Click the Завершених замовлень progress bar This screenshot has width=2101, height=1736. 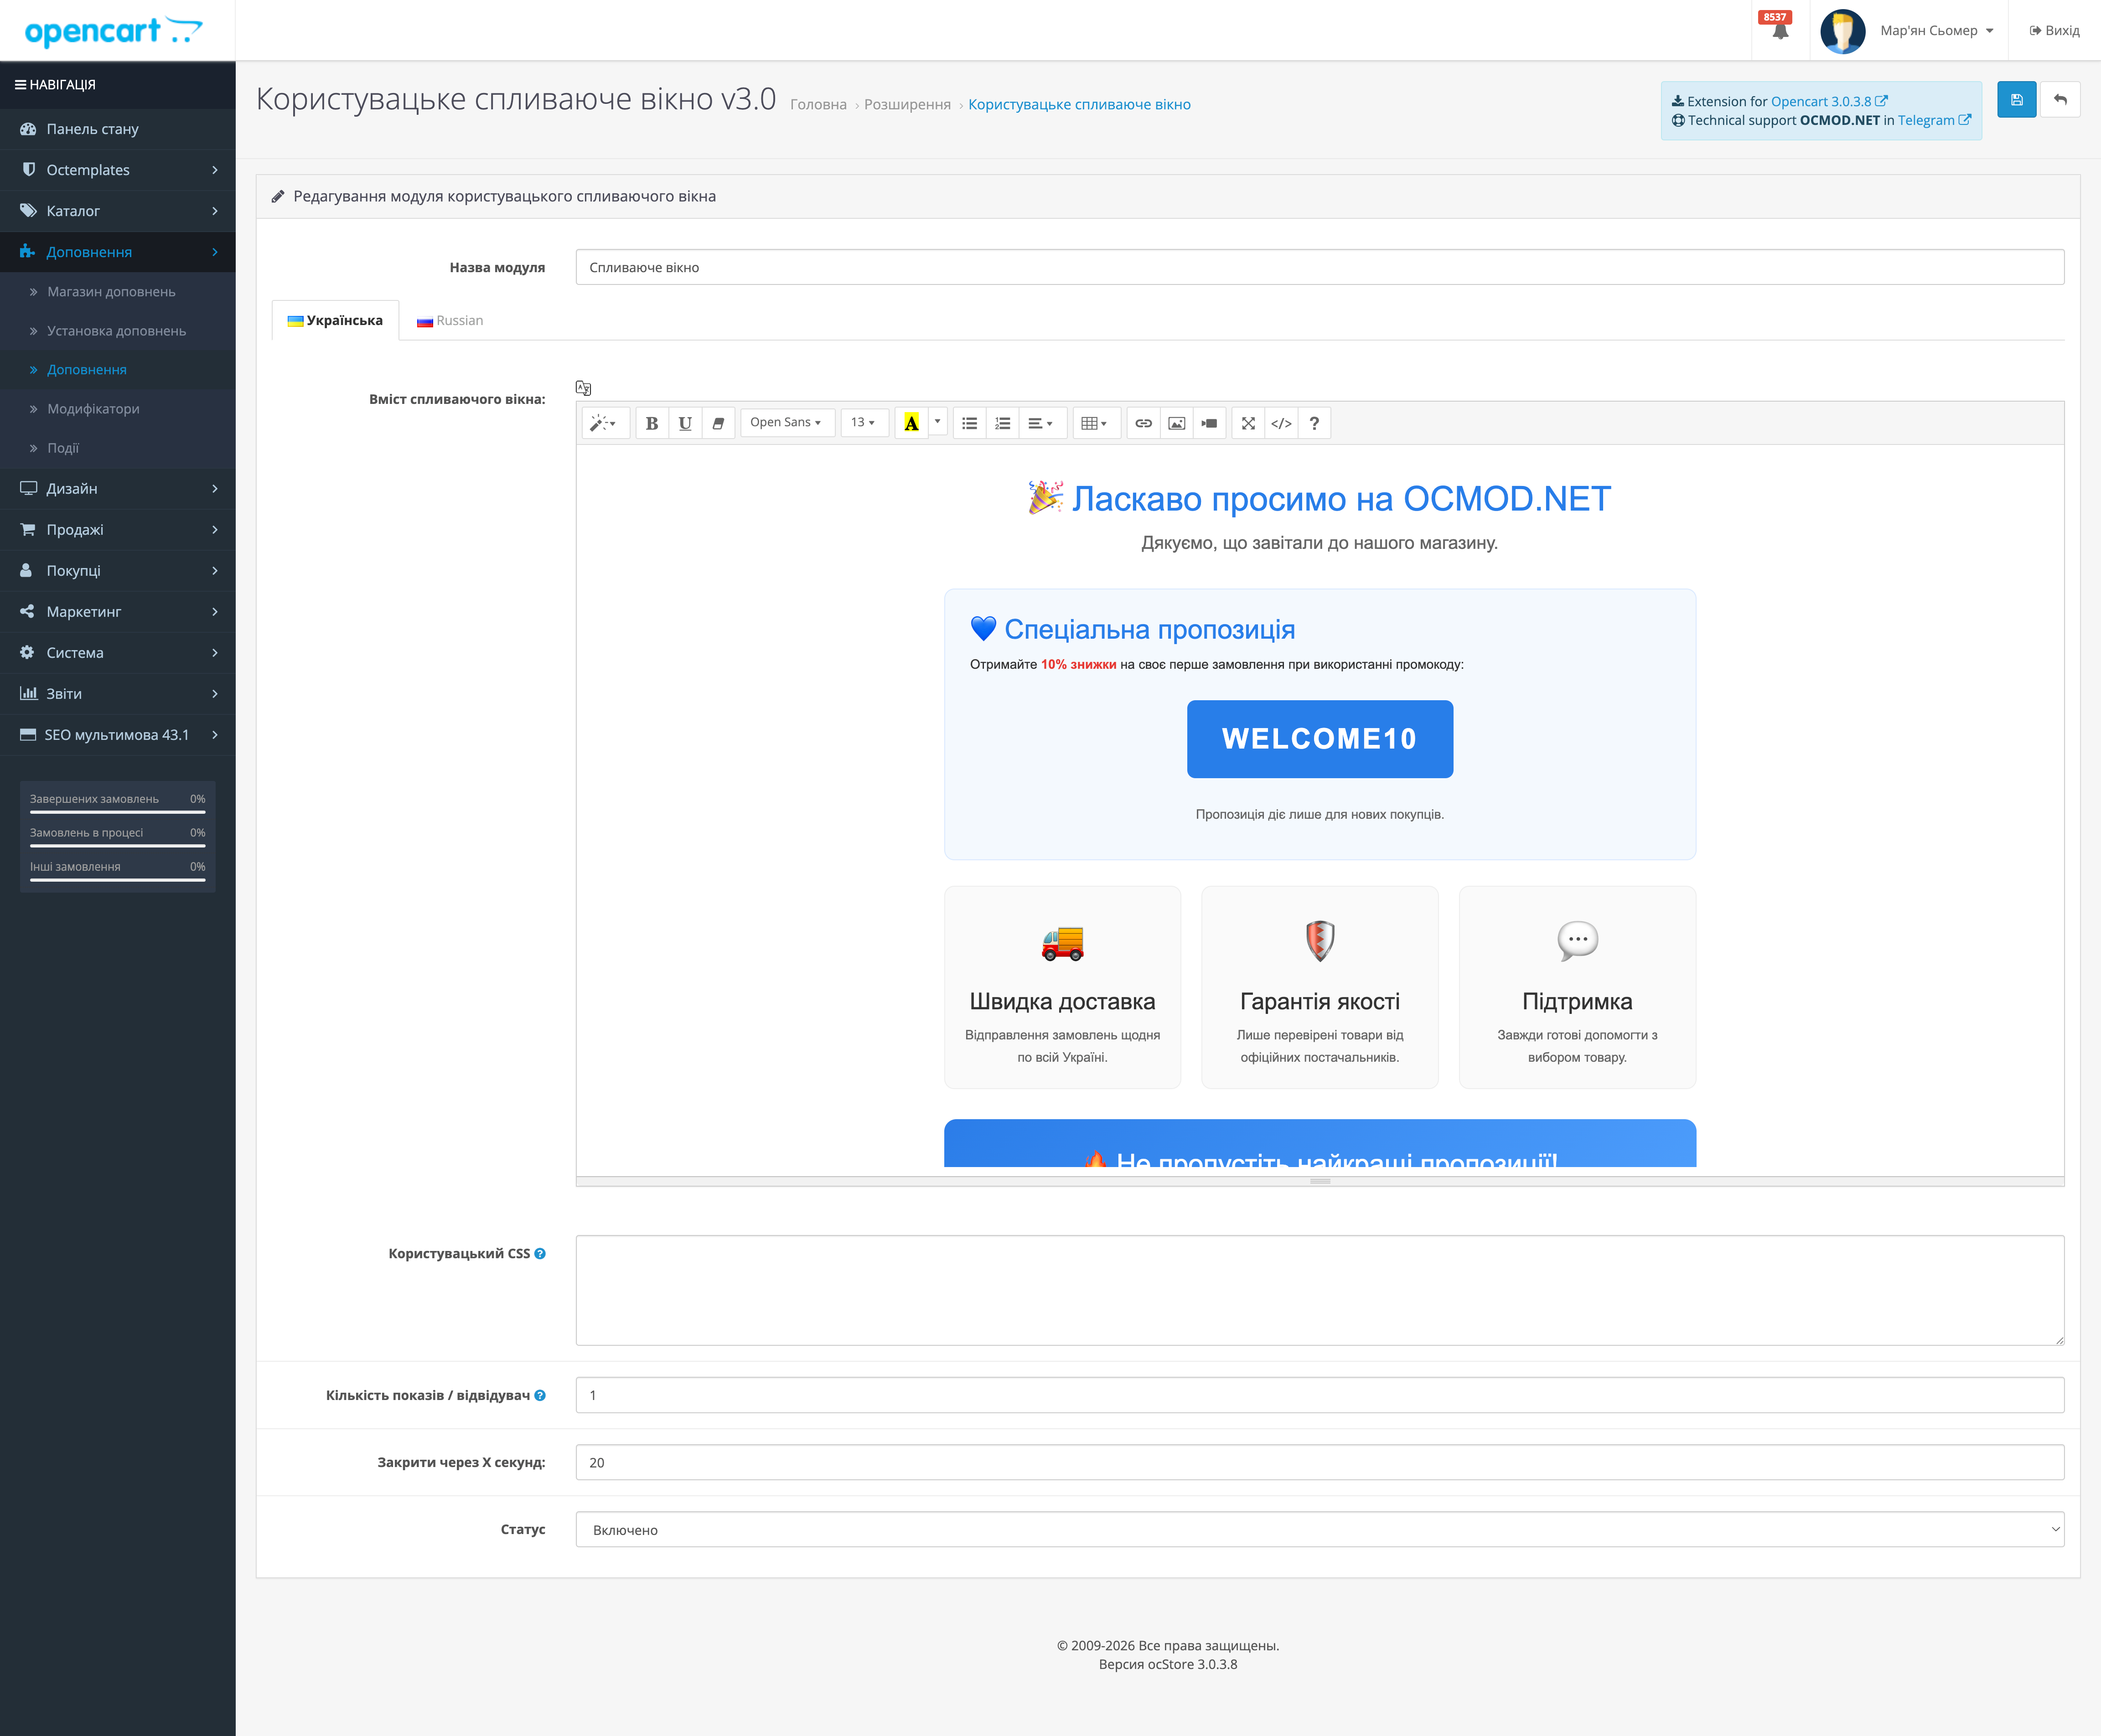tap(118, 812)
